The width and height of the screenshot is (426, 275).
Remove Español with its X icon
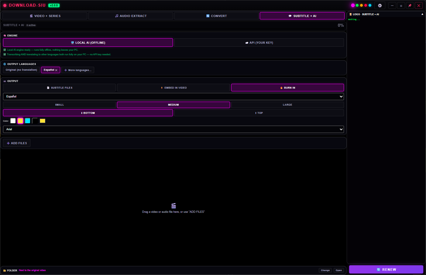pyautogui.click(x=56, y=70)
